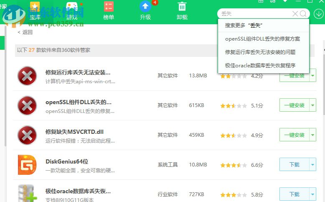Click 下载 for 极佳oracle数据库丢失恢复
The image size is (325, 202).
pos(295,194)
